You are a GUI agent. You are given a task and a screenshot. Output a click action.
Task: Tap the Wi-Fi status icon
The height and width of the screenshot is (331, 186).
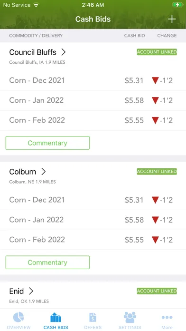(x=36, y=5)
